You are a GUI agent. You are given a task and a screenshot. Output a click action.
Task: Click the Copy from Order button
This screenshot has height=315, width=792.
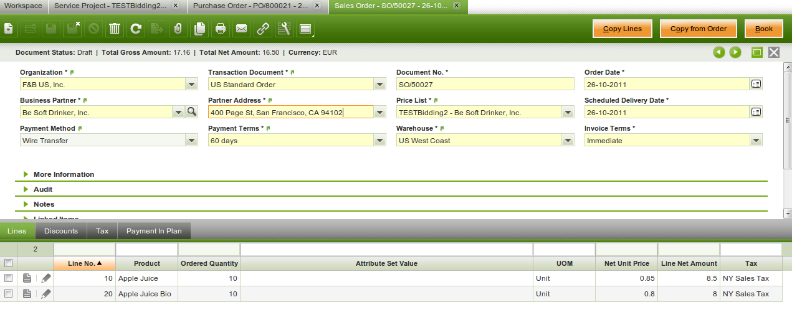[699, 29]
